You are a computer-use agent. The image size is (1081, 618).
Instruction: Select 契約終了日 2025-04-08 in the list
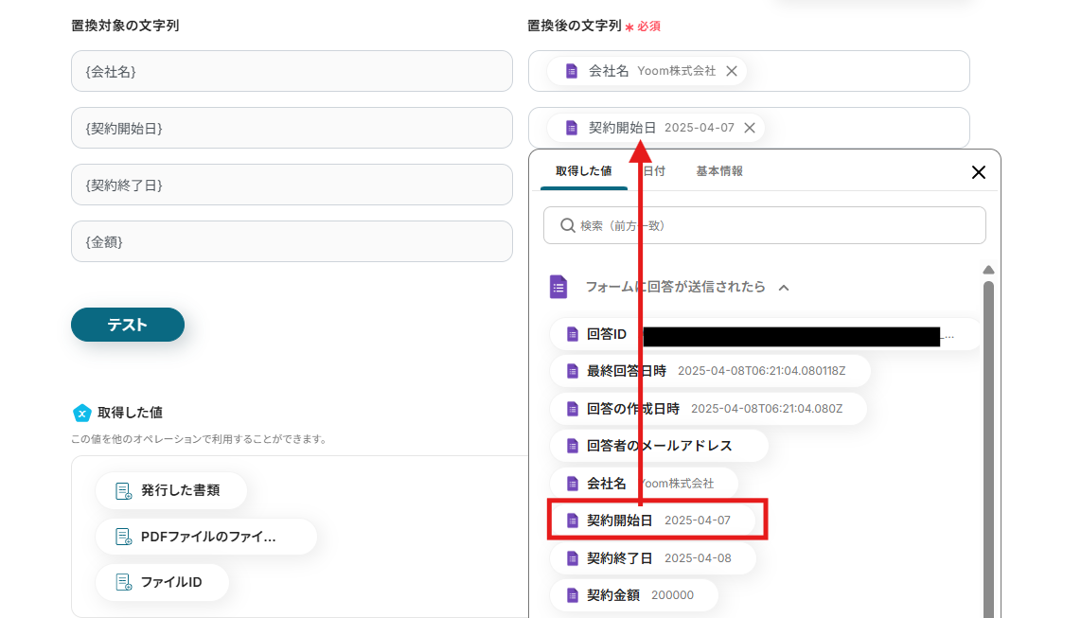pyautogui.click(x=653, y=558)
